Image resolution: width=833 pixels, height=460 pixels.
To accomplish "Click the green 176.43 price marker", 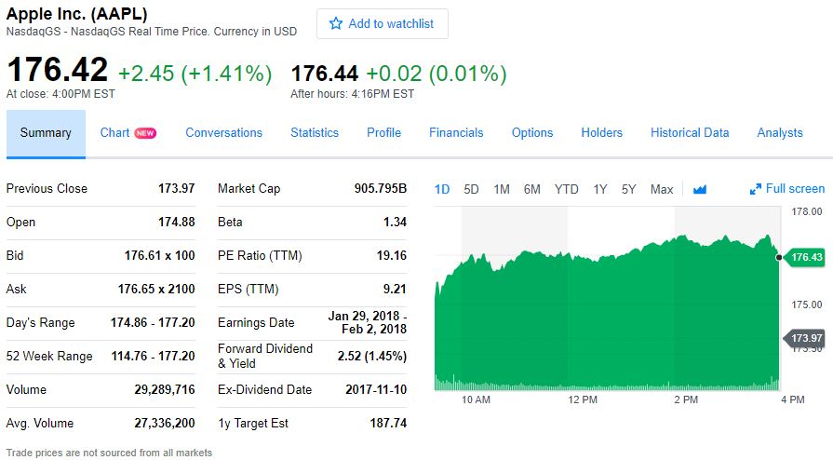I will tap(804, 257).
